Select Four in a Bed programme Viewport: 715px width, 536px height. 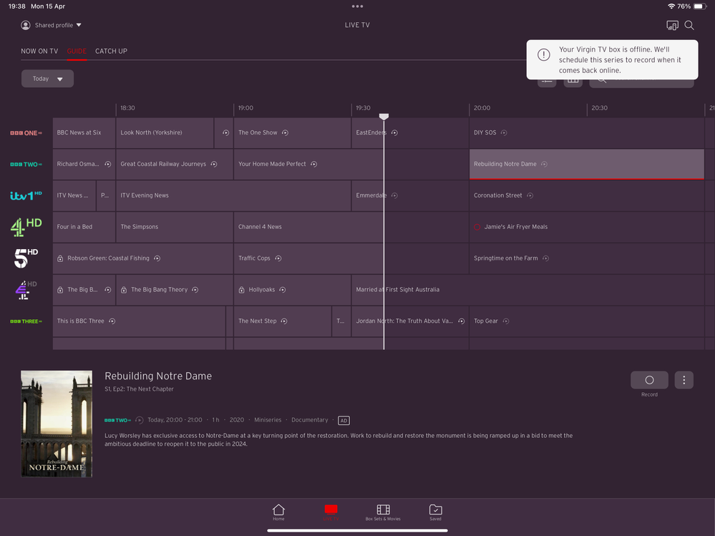click(x=84, y=227)
